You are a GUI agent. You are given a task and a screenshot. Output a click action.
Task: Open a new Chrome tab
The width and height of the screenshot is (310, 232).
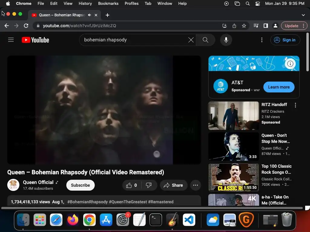tap(107, 15)
